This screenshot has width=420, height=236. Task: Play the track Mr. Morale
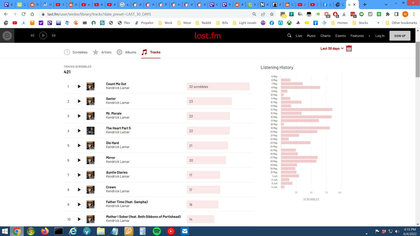79,116
